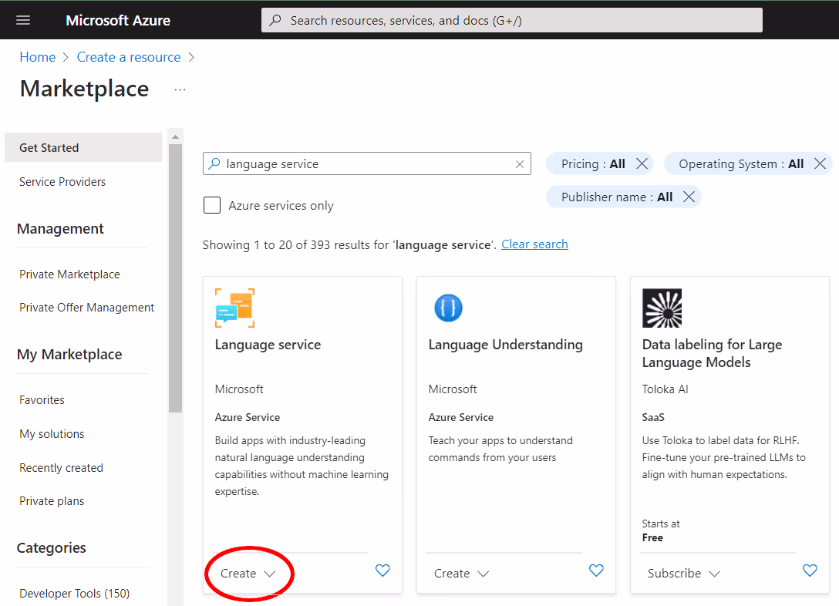Focus the marketplace search field
This screenshot has height=606, width=839.
point(366,163)
